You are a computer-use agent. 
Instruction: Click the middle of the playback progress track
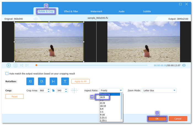pyautogui.click(x=92, y=65)
